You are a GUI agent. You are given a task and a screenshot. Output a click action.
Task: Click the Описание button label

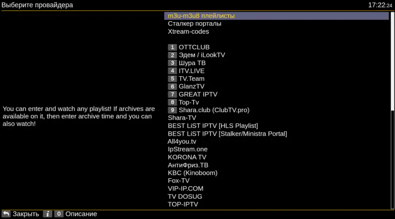click(81, 214)
